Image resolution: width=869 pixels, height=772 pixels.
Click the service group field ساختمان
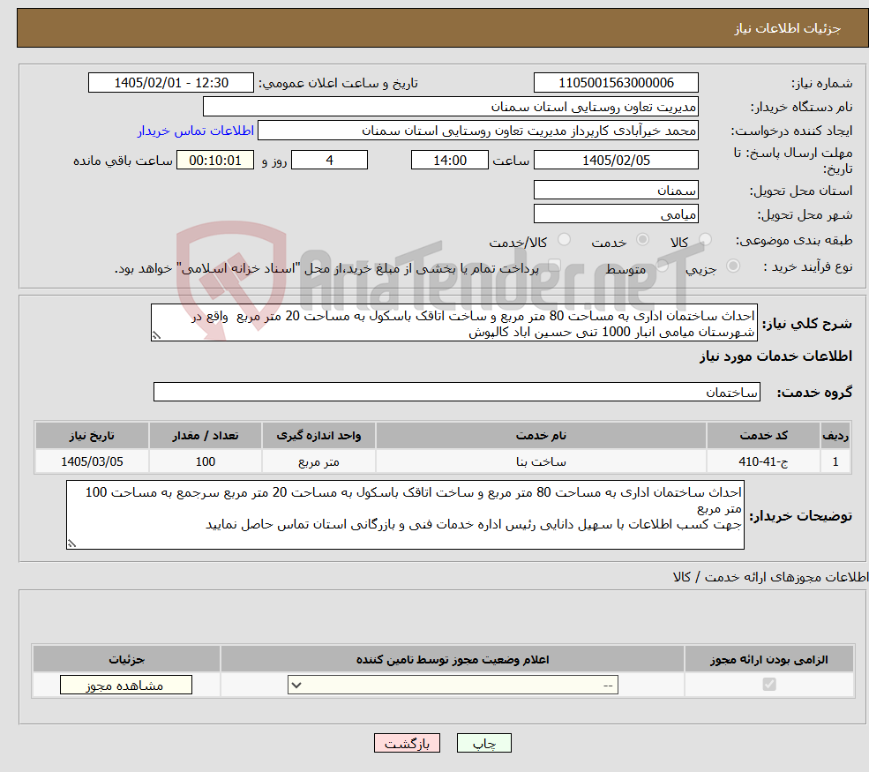[x=457, y=392]
